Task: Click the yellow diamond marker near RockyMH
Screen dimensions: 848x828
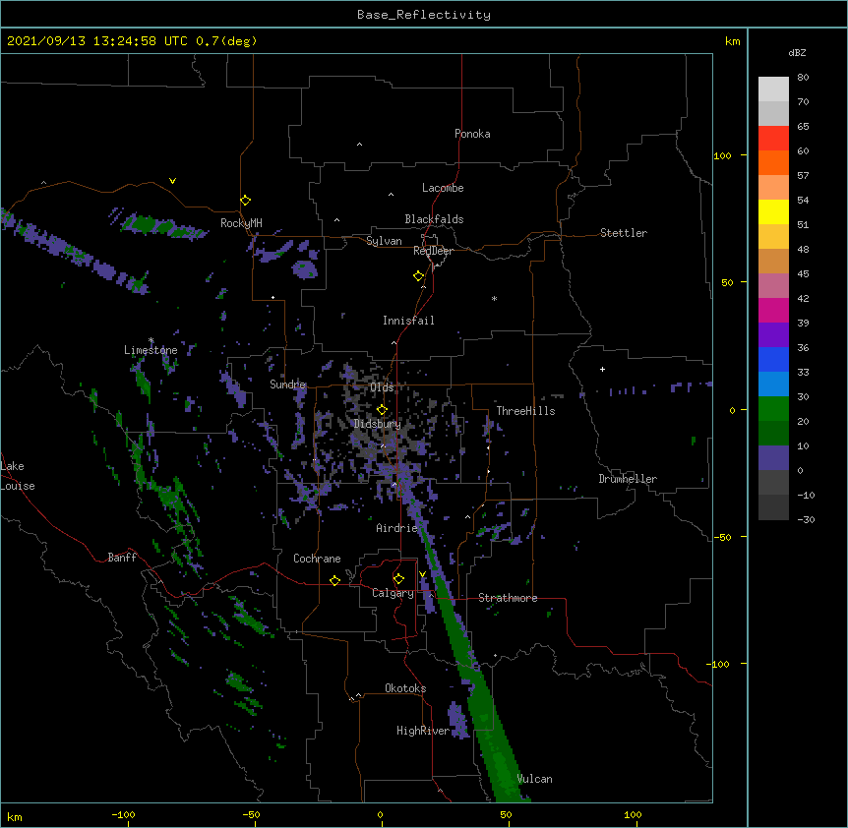Action: pyautogui.click(x=246, y=201)
